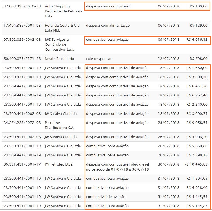
Task: Select the amount R$ 4.928,40
Action: [197, 188]
